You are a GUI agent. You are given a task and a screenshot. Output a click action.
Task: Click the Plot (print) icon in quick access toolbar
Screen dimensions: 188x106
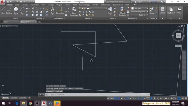[x=21, y=2]
